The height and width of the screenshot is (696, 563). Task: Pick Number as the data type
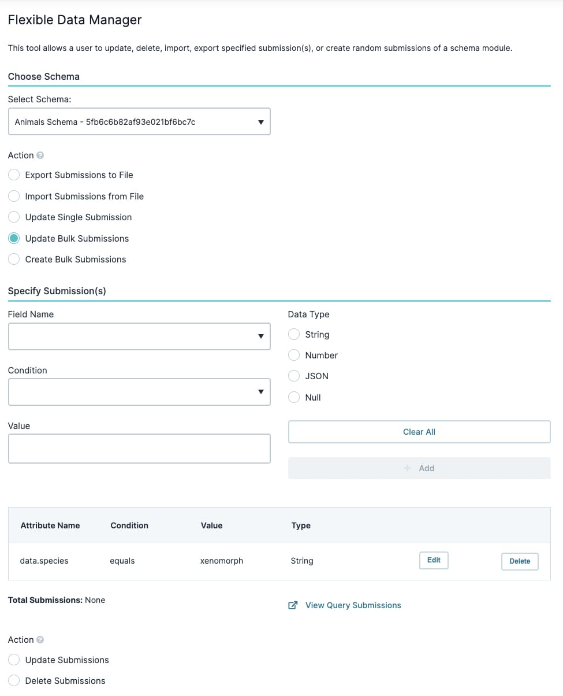coord(294,356)
